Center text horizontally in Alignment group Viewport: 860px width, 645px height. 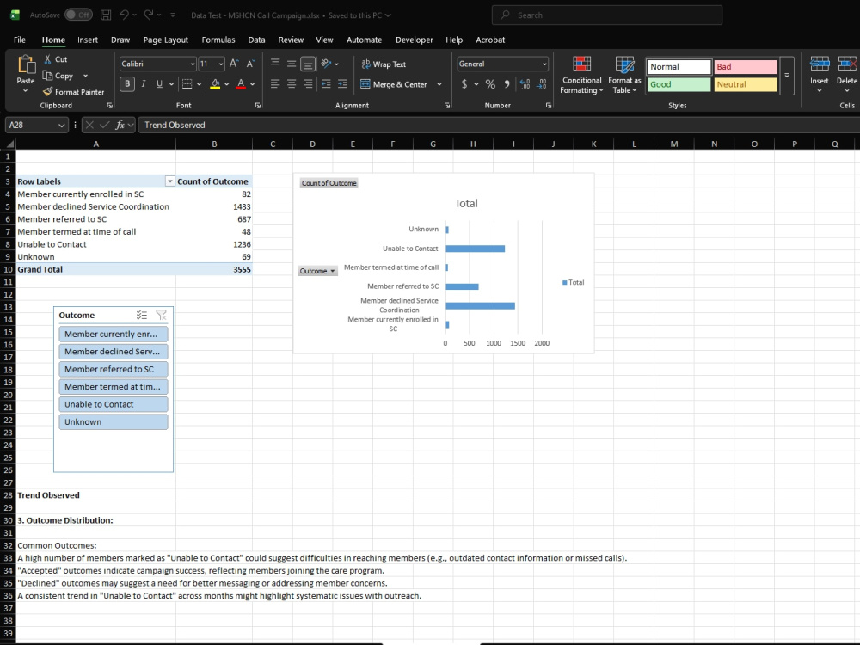coord(292,84)
